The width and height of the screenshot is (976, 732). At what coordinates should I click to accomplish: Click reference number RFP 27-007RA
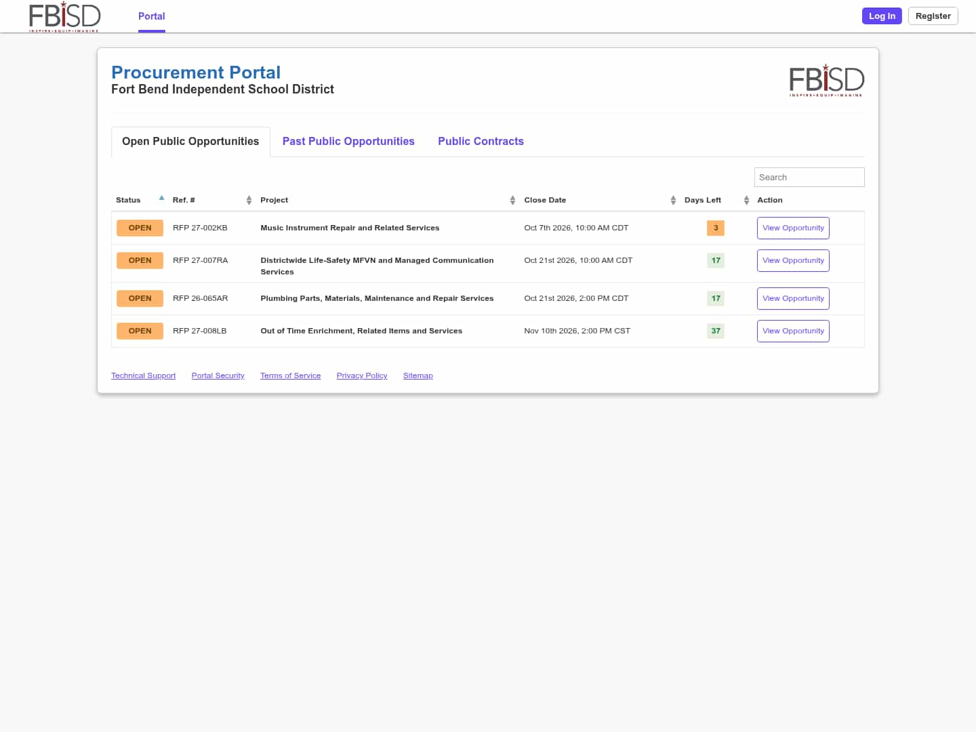(x=200, y=261)
